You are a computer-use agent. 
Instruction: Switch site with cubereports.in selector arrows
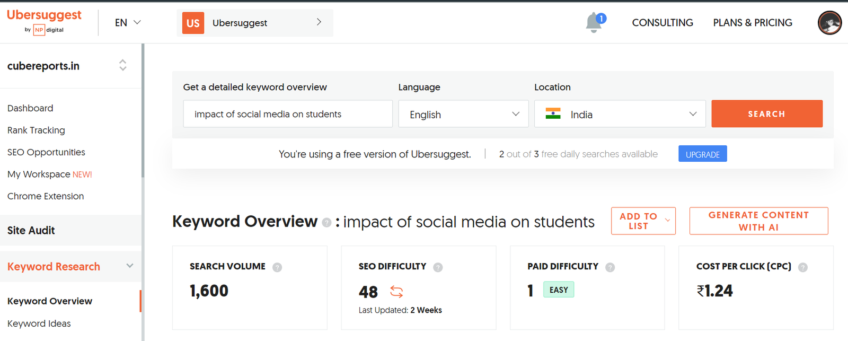pyautogui.click(x=122, y=65)
